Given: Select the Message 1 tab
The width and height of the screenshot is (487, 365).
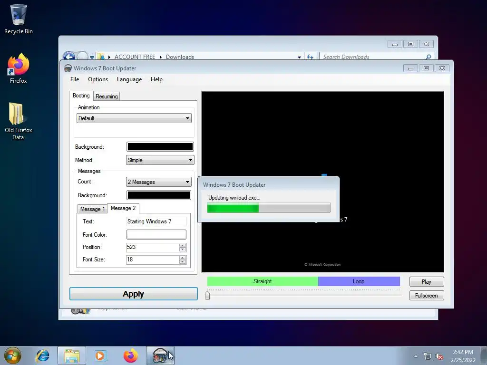Looking at the screenshot, I should 92,209.
